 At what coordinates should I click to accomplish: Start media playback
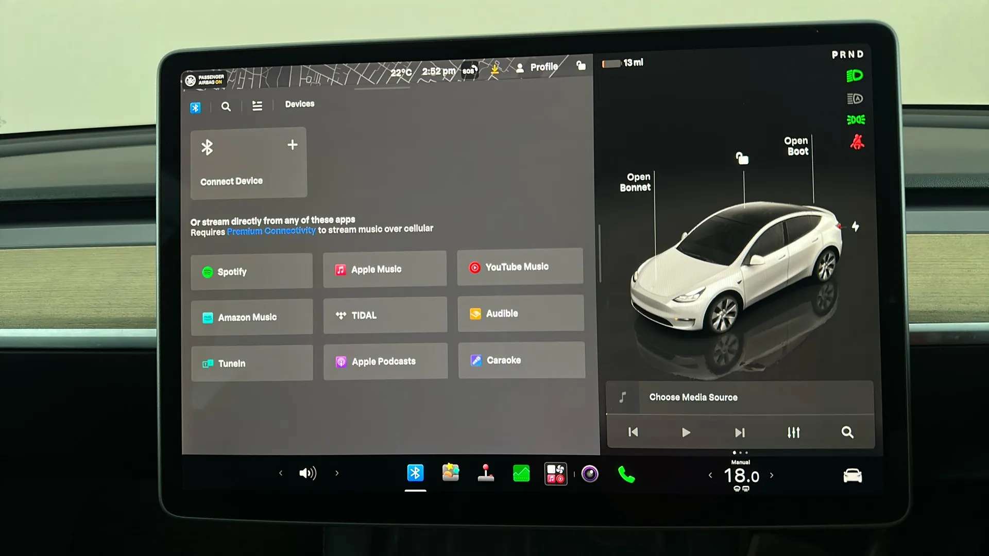pyautogui.click(x=686, y=432)
